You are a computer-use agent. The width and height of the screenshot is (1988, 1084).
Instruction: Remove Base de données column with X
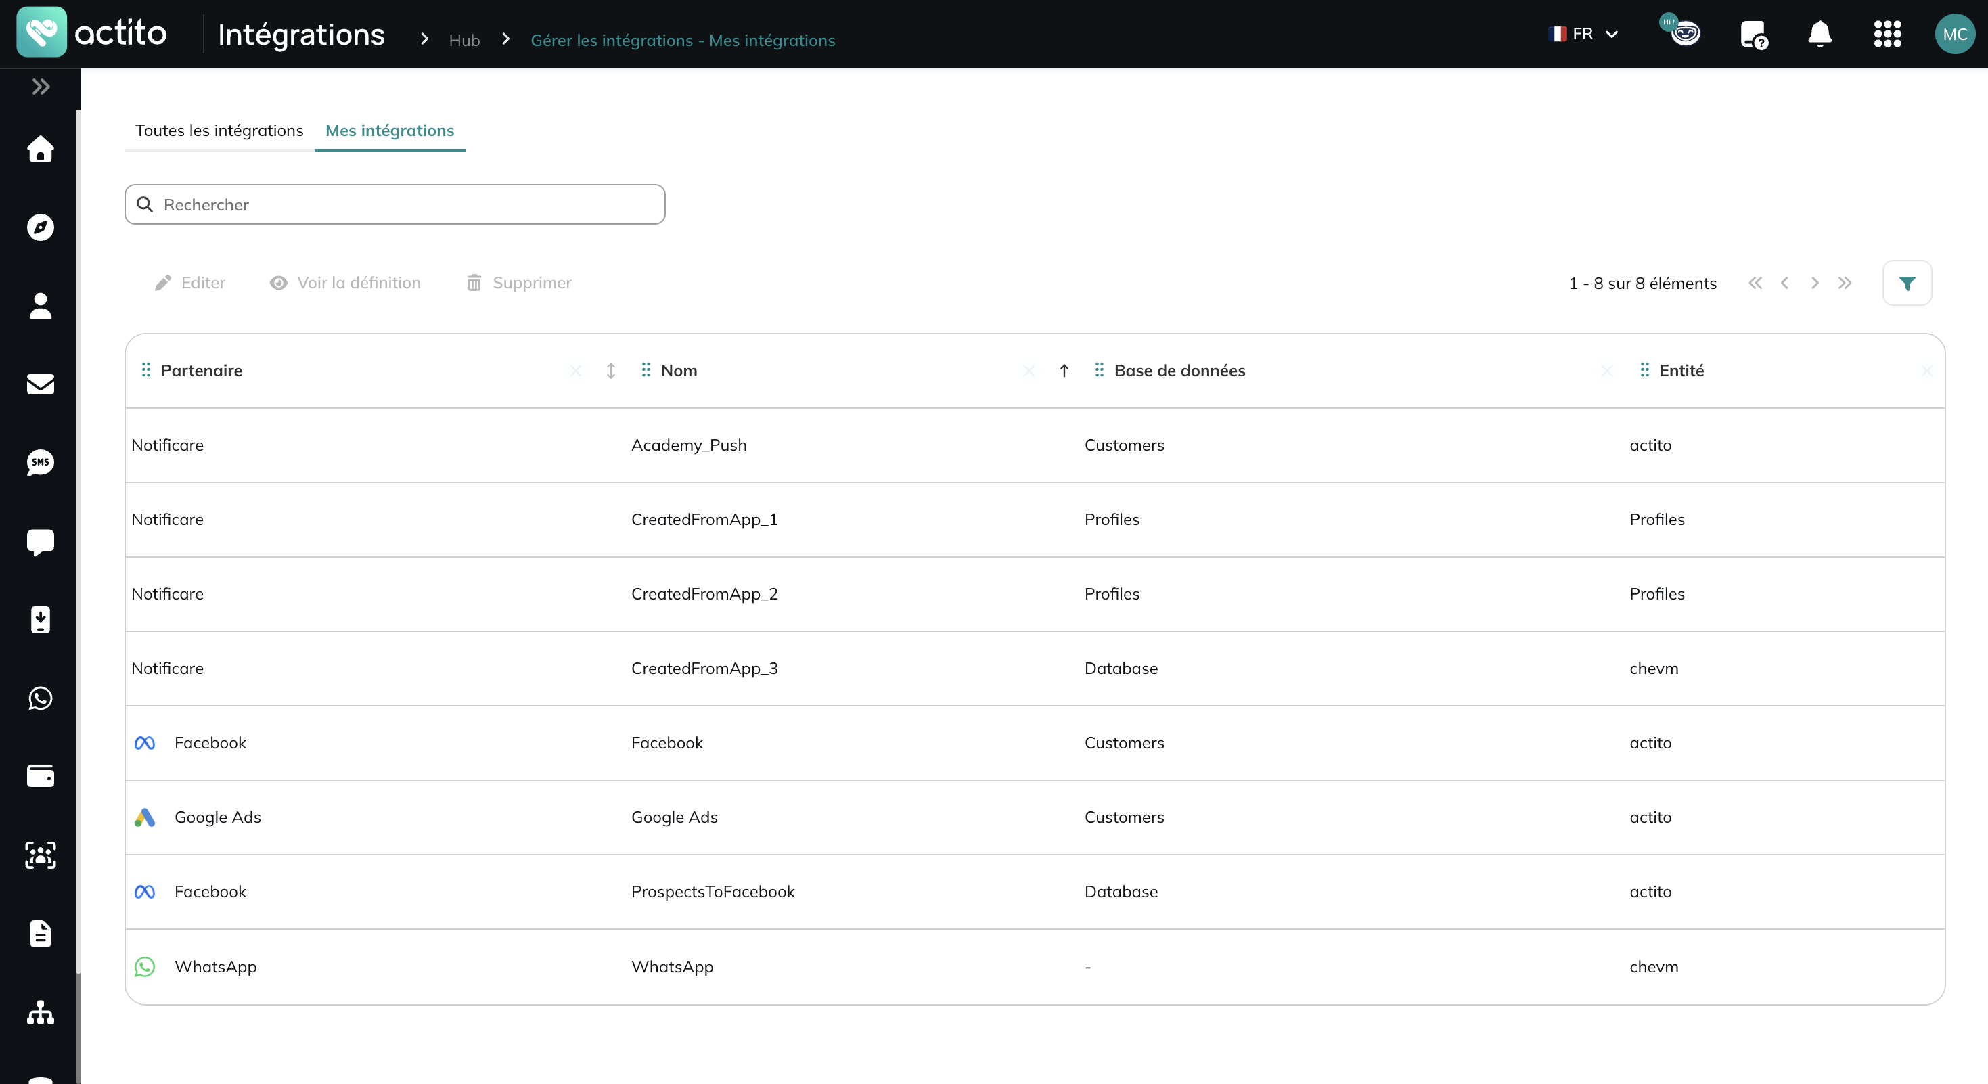point(1607,371)
